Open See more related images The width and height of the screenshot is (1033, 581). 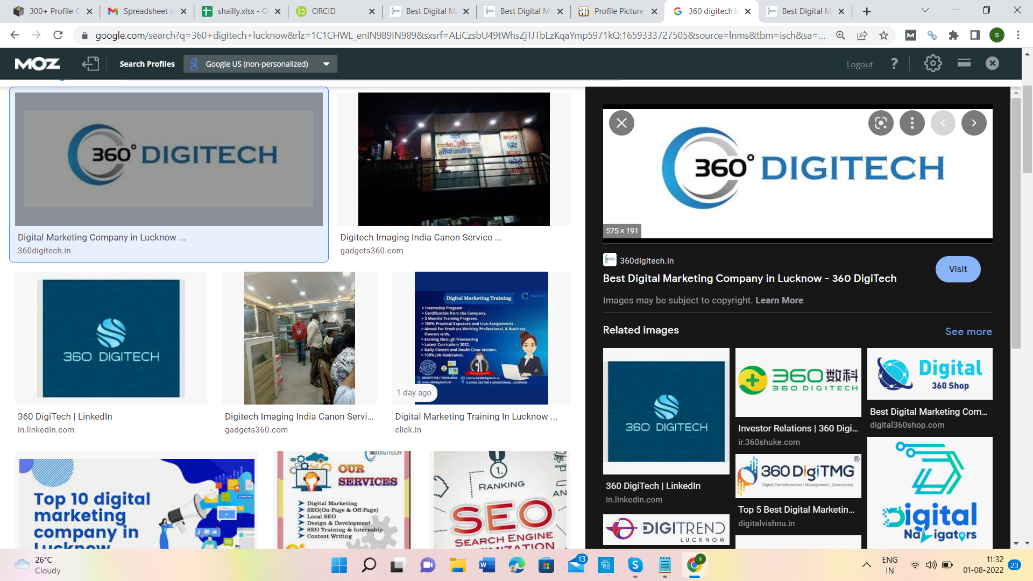968,331
